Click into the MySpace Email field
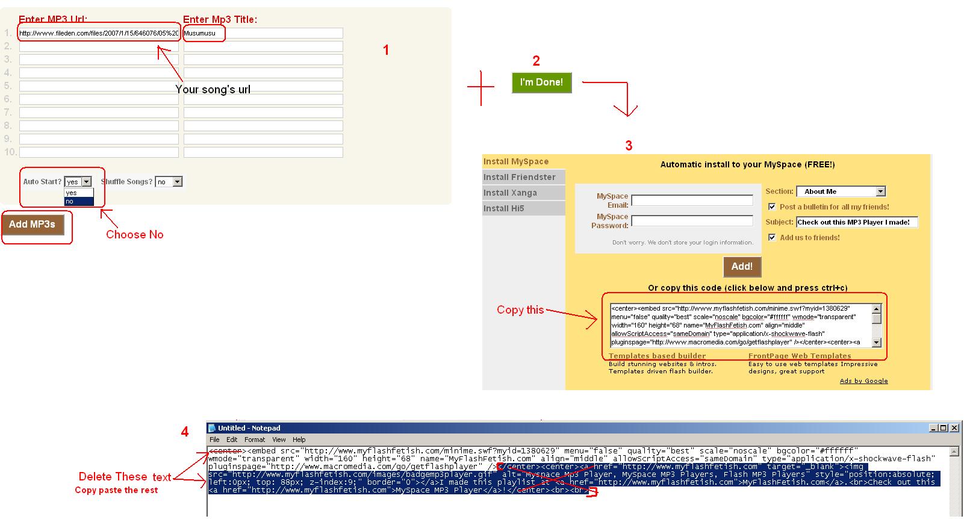This screenshot has height=519, width=964. [x=692, y=200]
